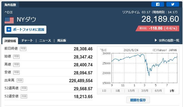Share on Facebook using the icon button

[158, 4]
